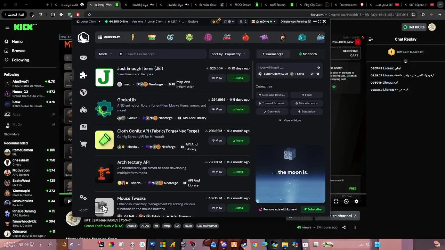Open the globe icon in Lunar sidebar
This screenshot has height=250, width=445.
[x=83, y=92]
